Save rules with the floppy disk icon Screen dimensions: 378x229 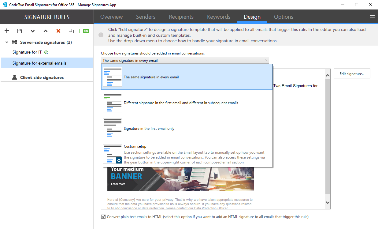coord(20,31)
